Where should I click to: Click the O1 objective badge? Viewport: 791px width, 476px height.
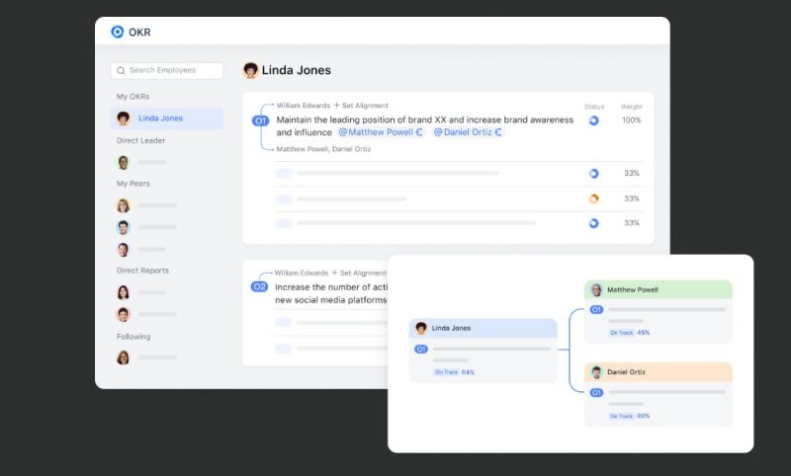click(260, 120)
